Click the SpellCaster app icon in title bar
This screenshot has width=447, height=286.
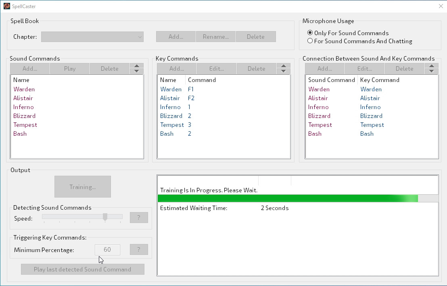tap(7, 6)
